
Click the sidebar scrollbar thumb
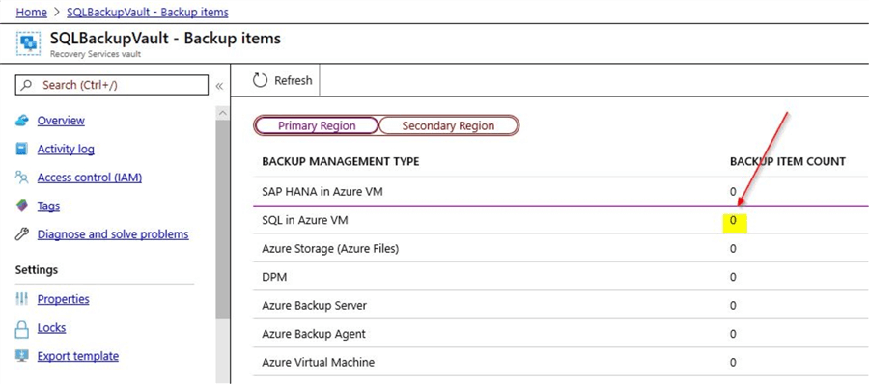tap(223, 219)
